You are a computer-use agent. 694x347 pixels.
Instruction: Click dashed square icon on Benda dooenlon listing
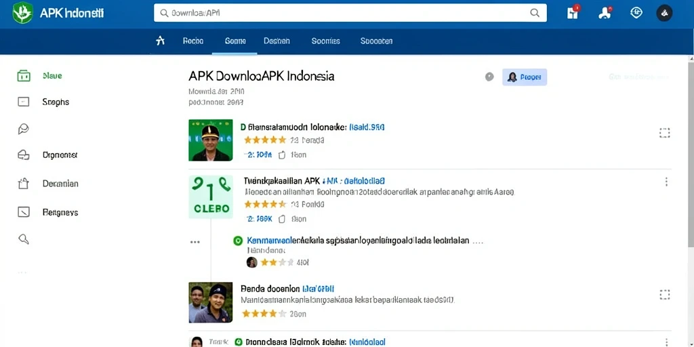pos(664,295)
